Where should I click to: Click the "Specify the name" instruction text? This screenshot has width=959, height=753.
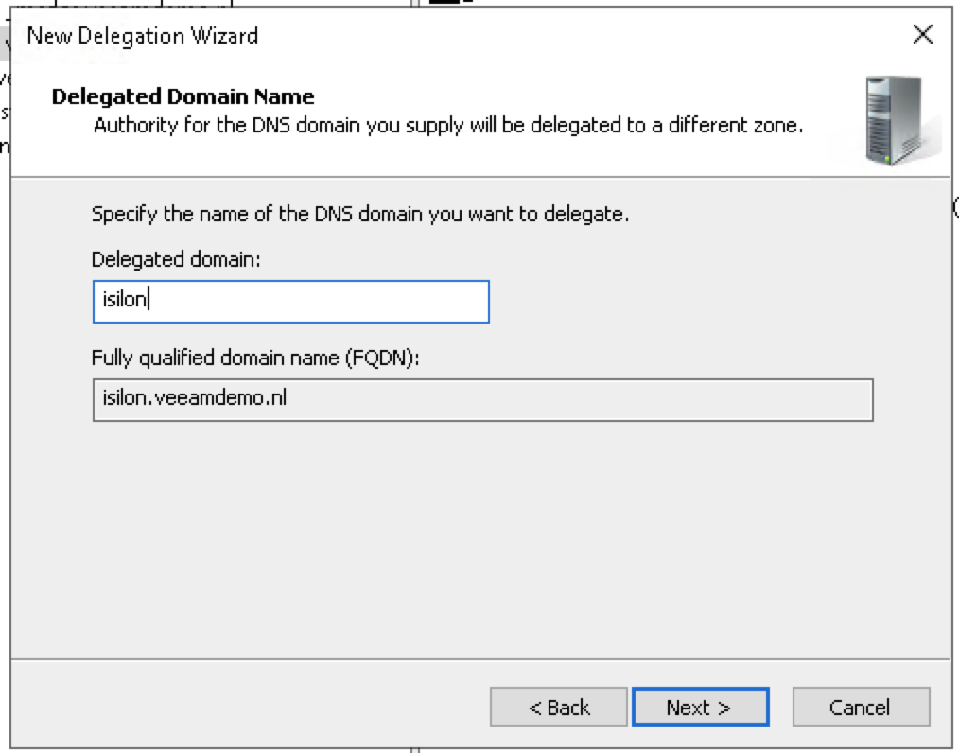(360, 214)
